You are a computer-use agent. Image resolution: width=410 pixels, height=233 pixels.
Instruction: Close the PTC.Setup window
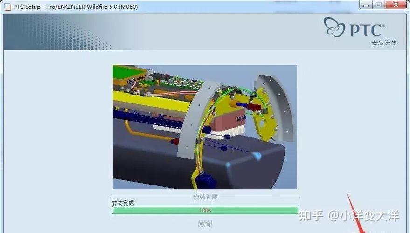tap(396, 5)
